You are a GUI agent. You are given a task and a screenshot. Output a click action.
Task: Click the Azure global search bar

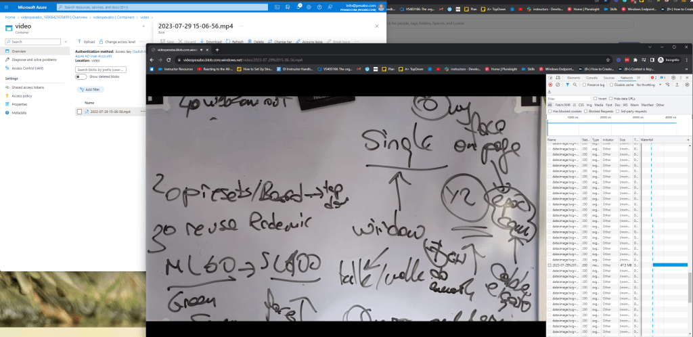pyautogui.click(x=162, y=7)
